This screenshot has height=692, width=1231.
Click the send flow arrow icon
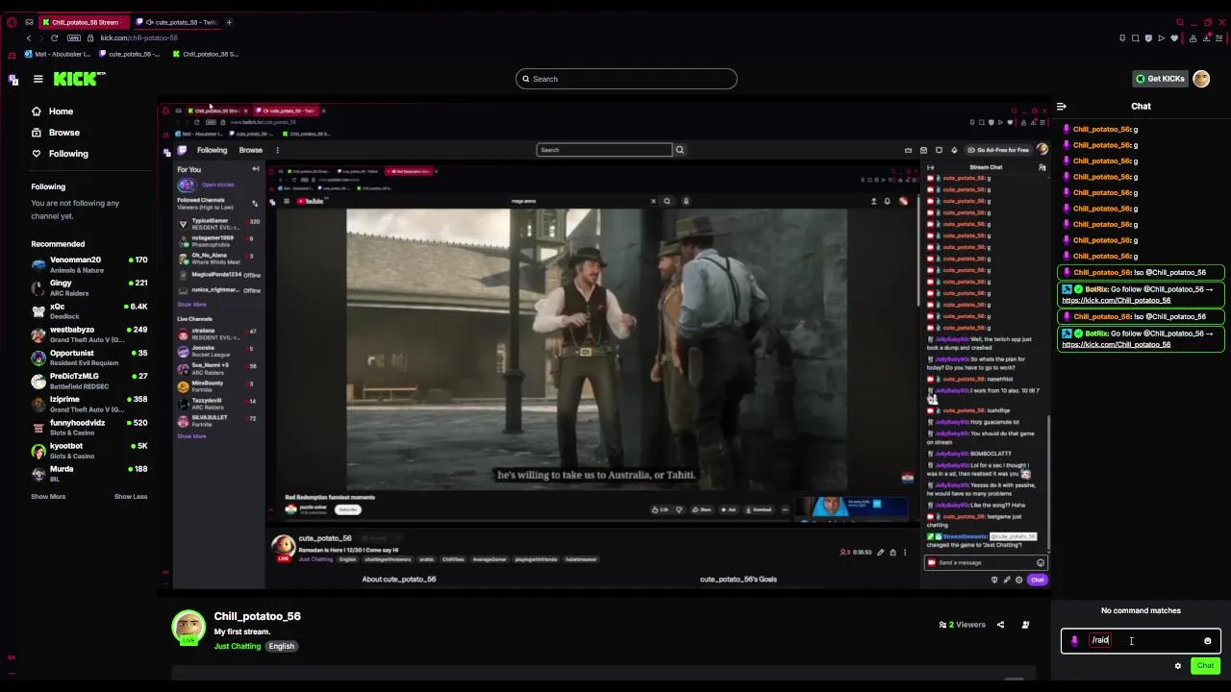tap(1161, 38)
